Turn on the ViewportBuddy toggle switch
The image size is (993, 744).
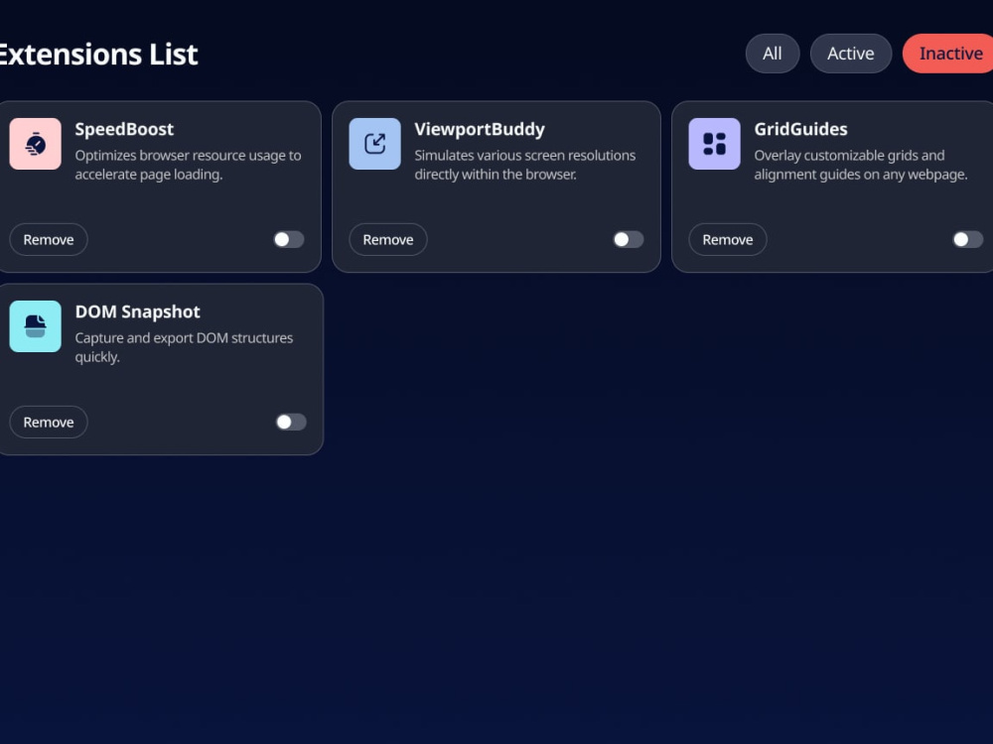tap(629, 239)
